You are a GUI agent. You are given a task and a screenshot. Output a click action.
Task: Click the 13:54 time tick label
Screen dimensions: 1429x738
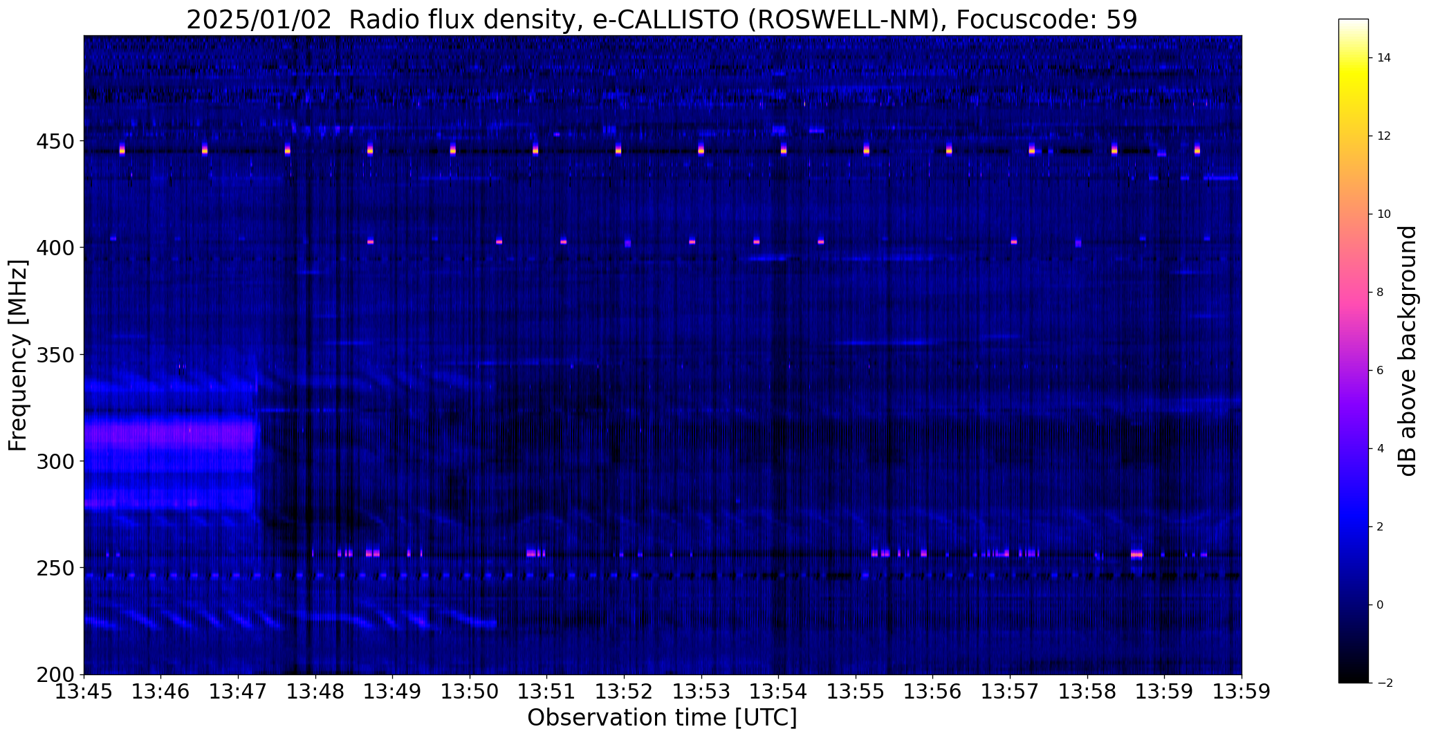(x=779, y=692)
